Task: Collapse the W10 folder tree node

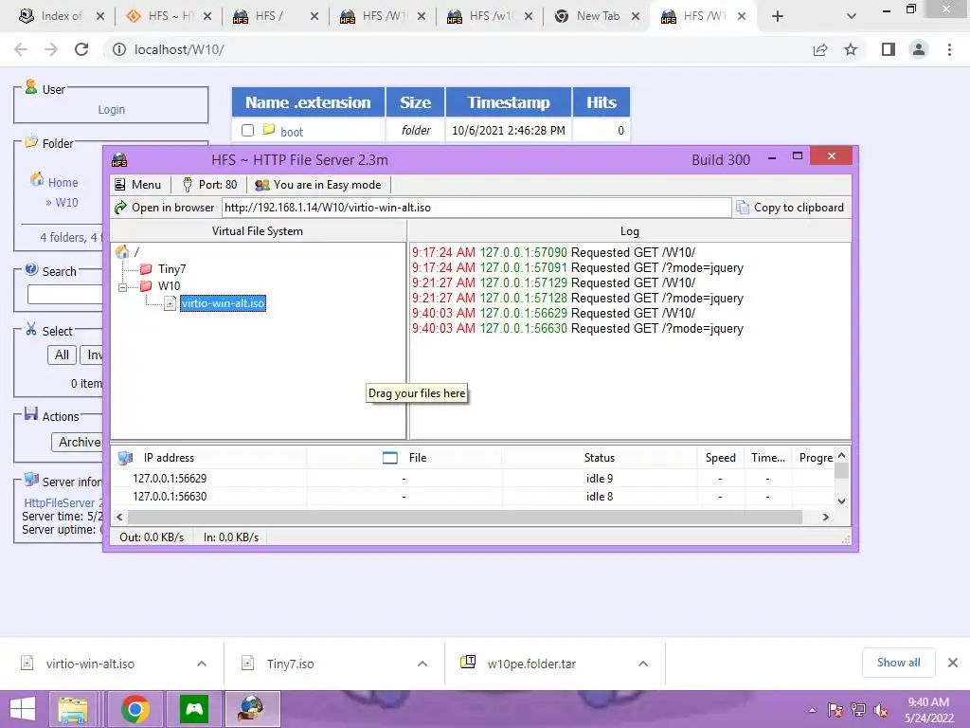Action: pos(122,286)
